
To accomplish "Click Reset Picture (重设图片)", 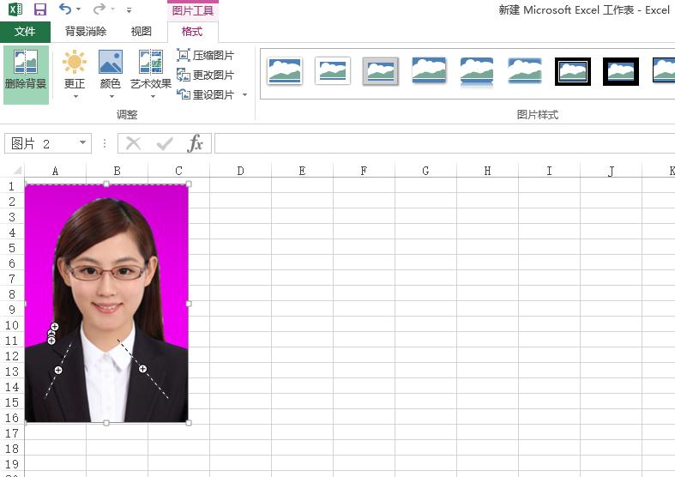I will point(206,94).
